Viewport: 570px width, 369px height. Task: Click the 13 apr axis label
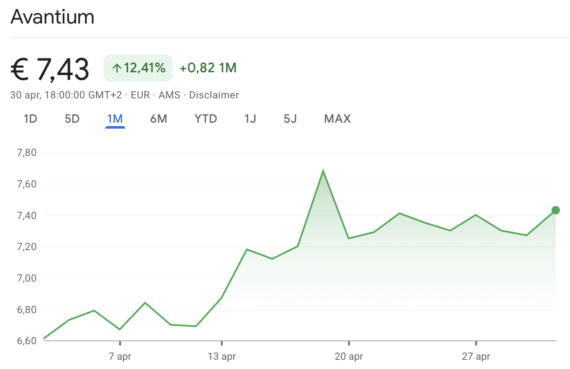point(222,357)
